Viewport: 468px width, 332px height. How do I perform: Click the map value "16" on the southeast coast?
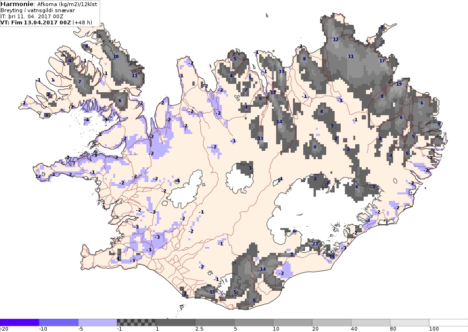[332, 257]
